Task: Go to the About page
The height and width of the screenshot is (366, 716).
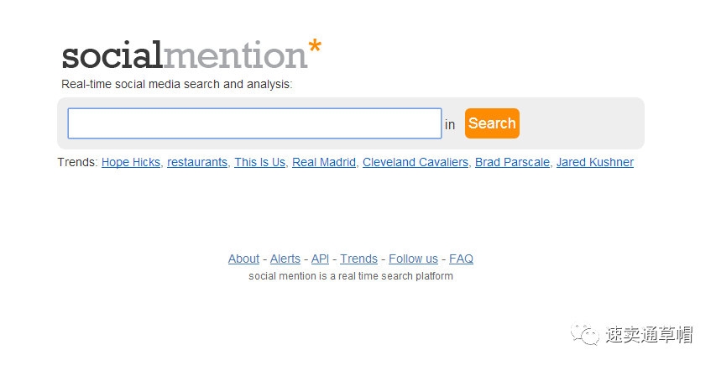Action: click(x=243, y=259)
